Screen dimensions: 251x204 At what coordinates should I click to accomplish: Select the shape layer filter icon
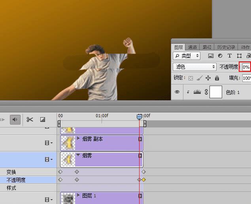[x=239, y=56]
